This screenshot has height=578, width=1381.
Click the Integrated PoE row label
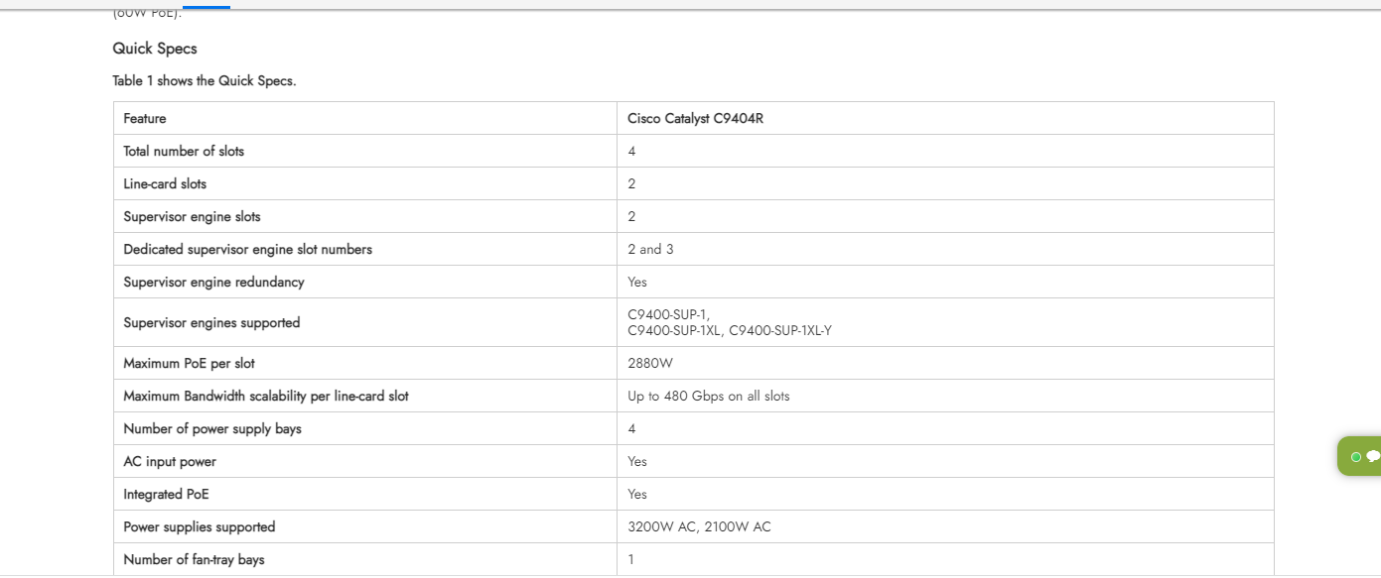pos(166,495)
